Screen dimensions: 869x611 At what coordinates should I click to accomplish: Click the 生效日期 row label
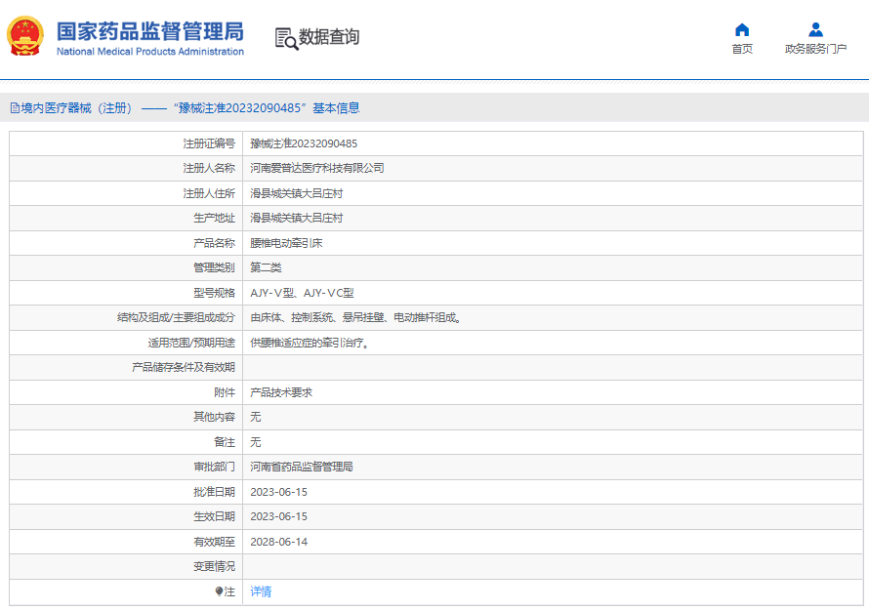coord(214,516)
